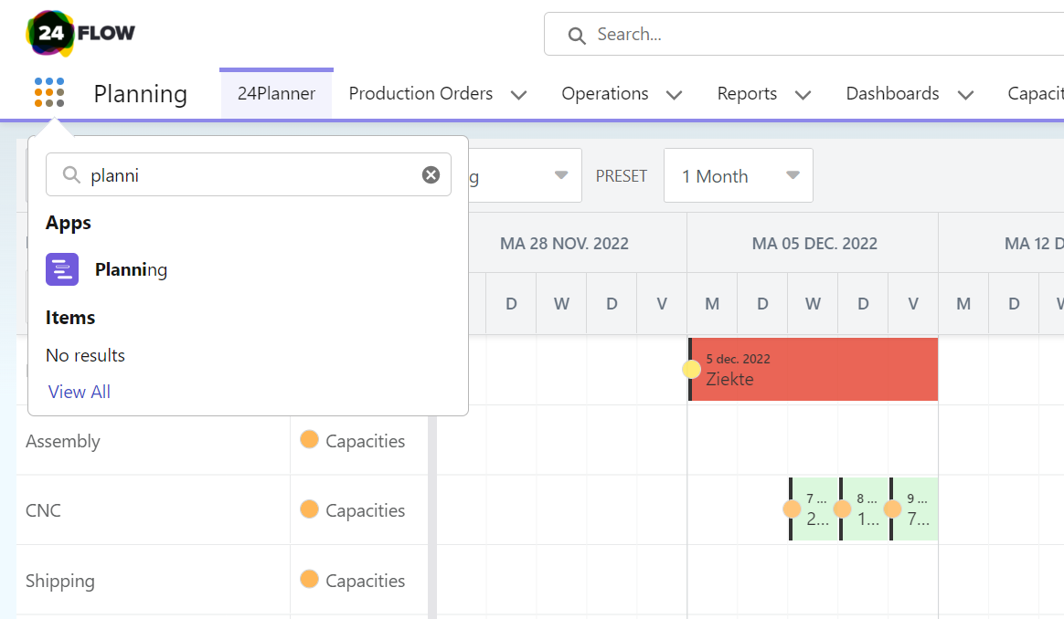
Task: Click the yellow marker on Ziekte bar
Action: (692, 370)
